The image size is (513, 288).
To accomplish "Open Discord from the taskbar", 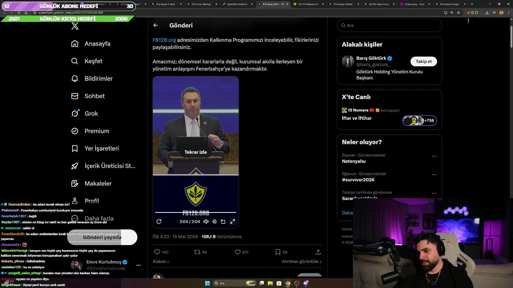I will 306,283.
